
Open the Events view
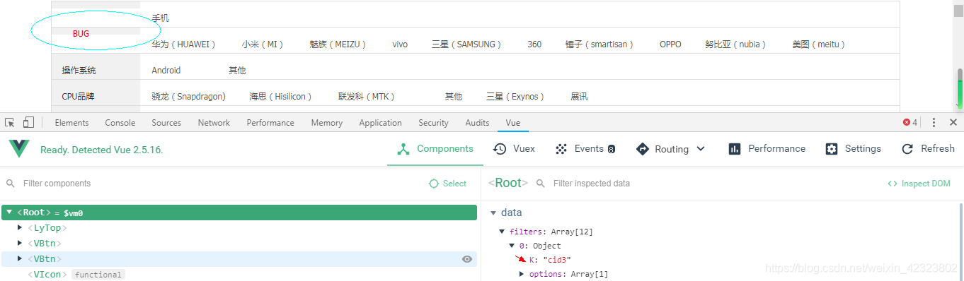(585, 149)
